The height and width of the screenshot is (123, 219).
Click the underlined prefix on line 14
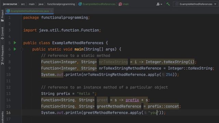[132, 100]
